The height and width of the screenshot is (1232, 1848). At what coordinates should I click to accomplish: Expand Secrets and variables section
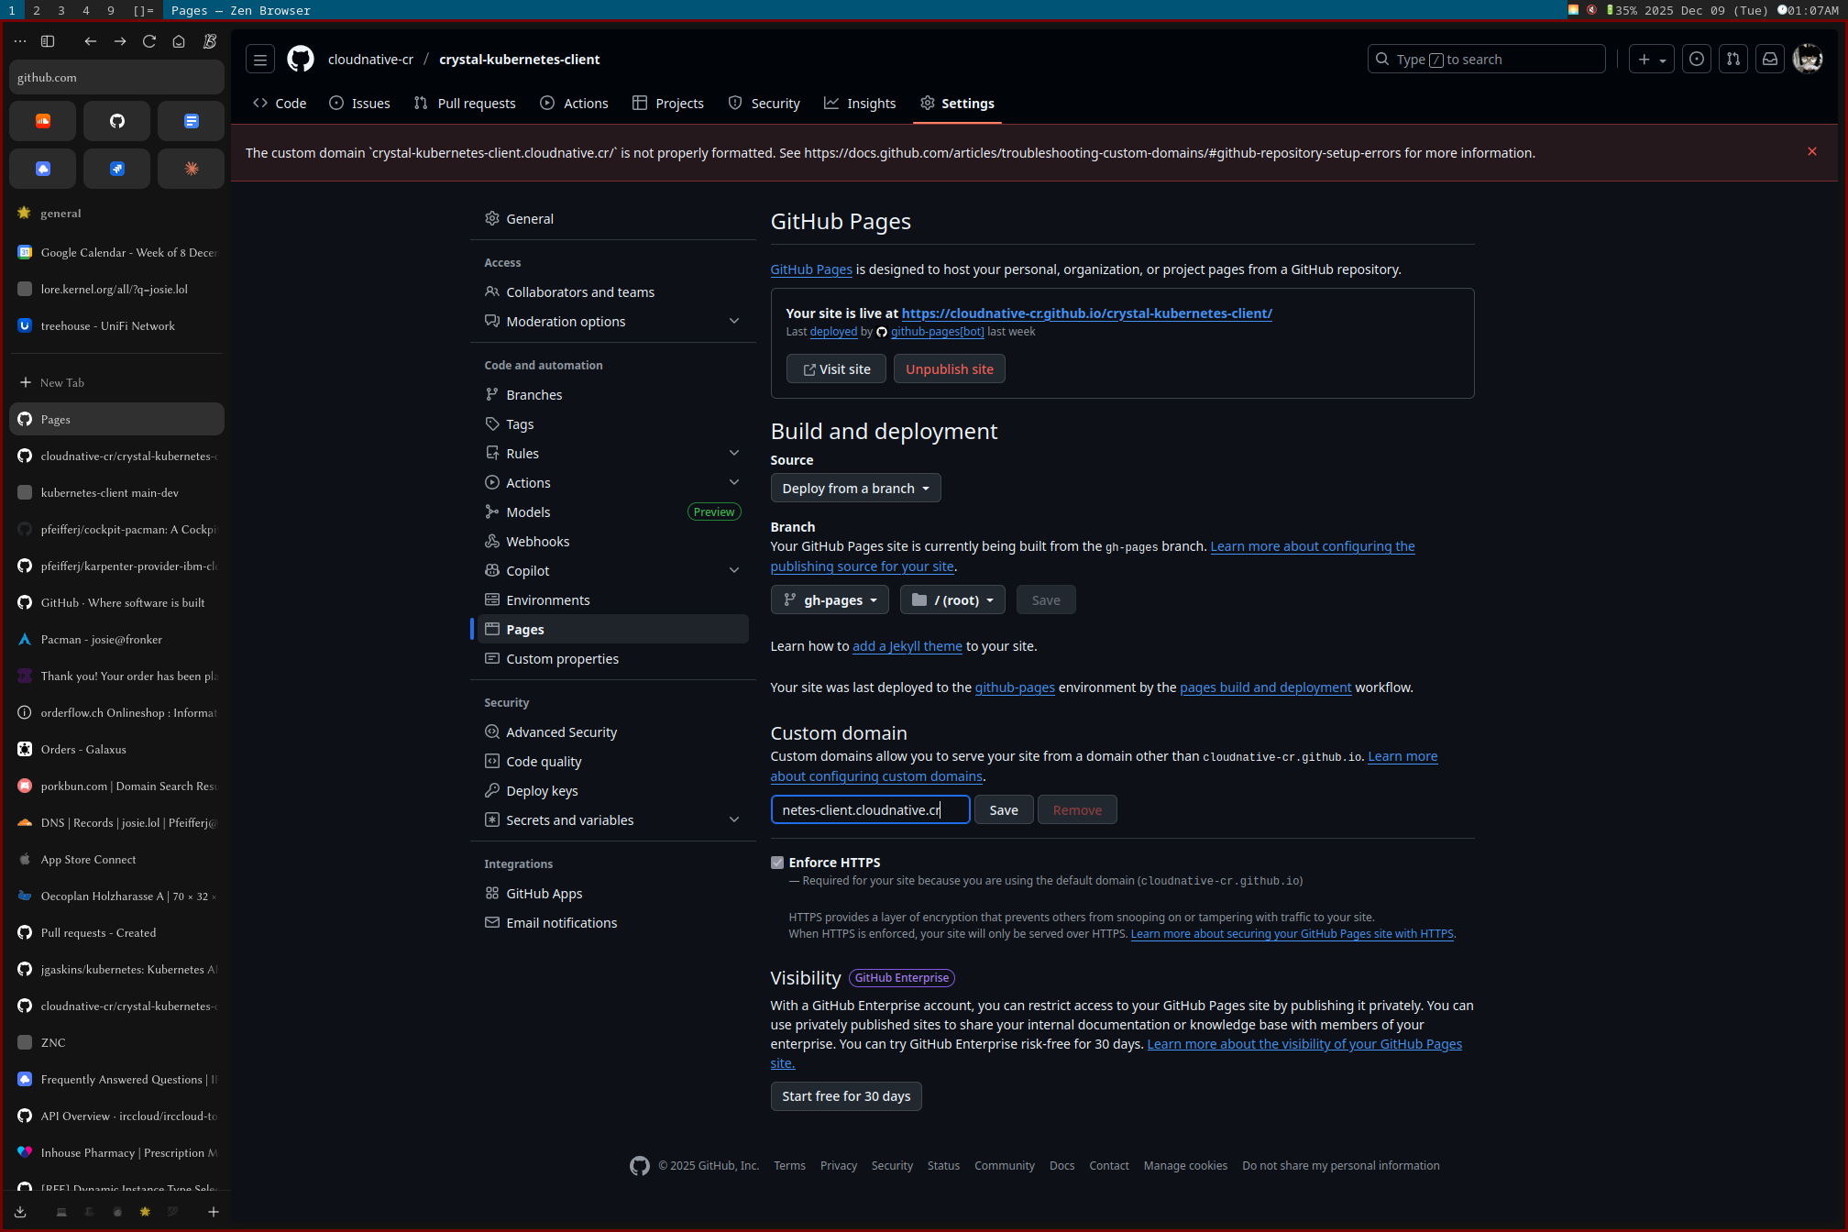(733, 820)
